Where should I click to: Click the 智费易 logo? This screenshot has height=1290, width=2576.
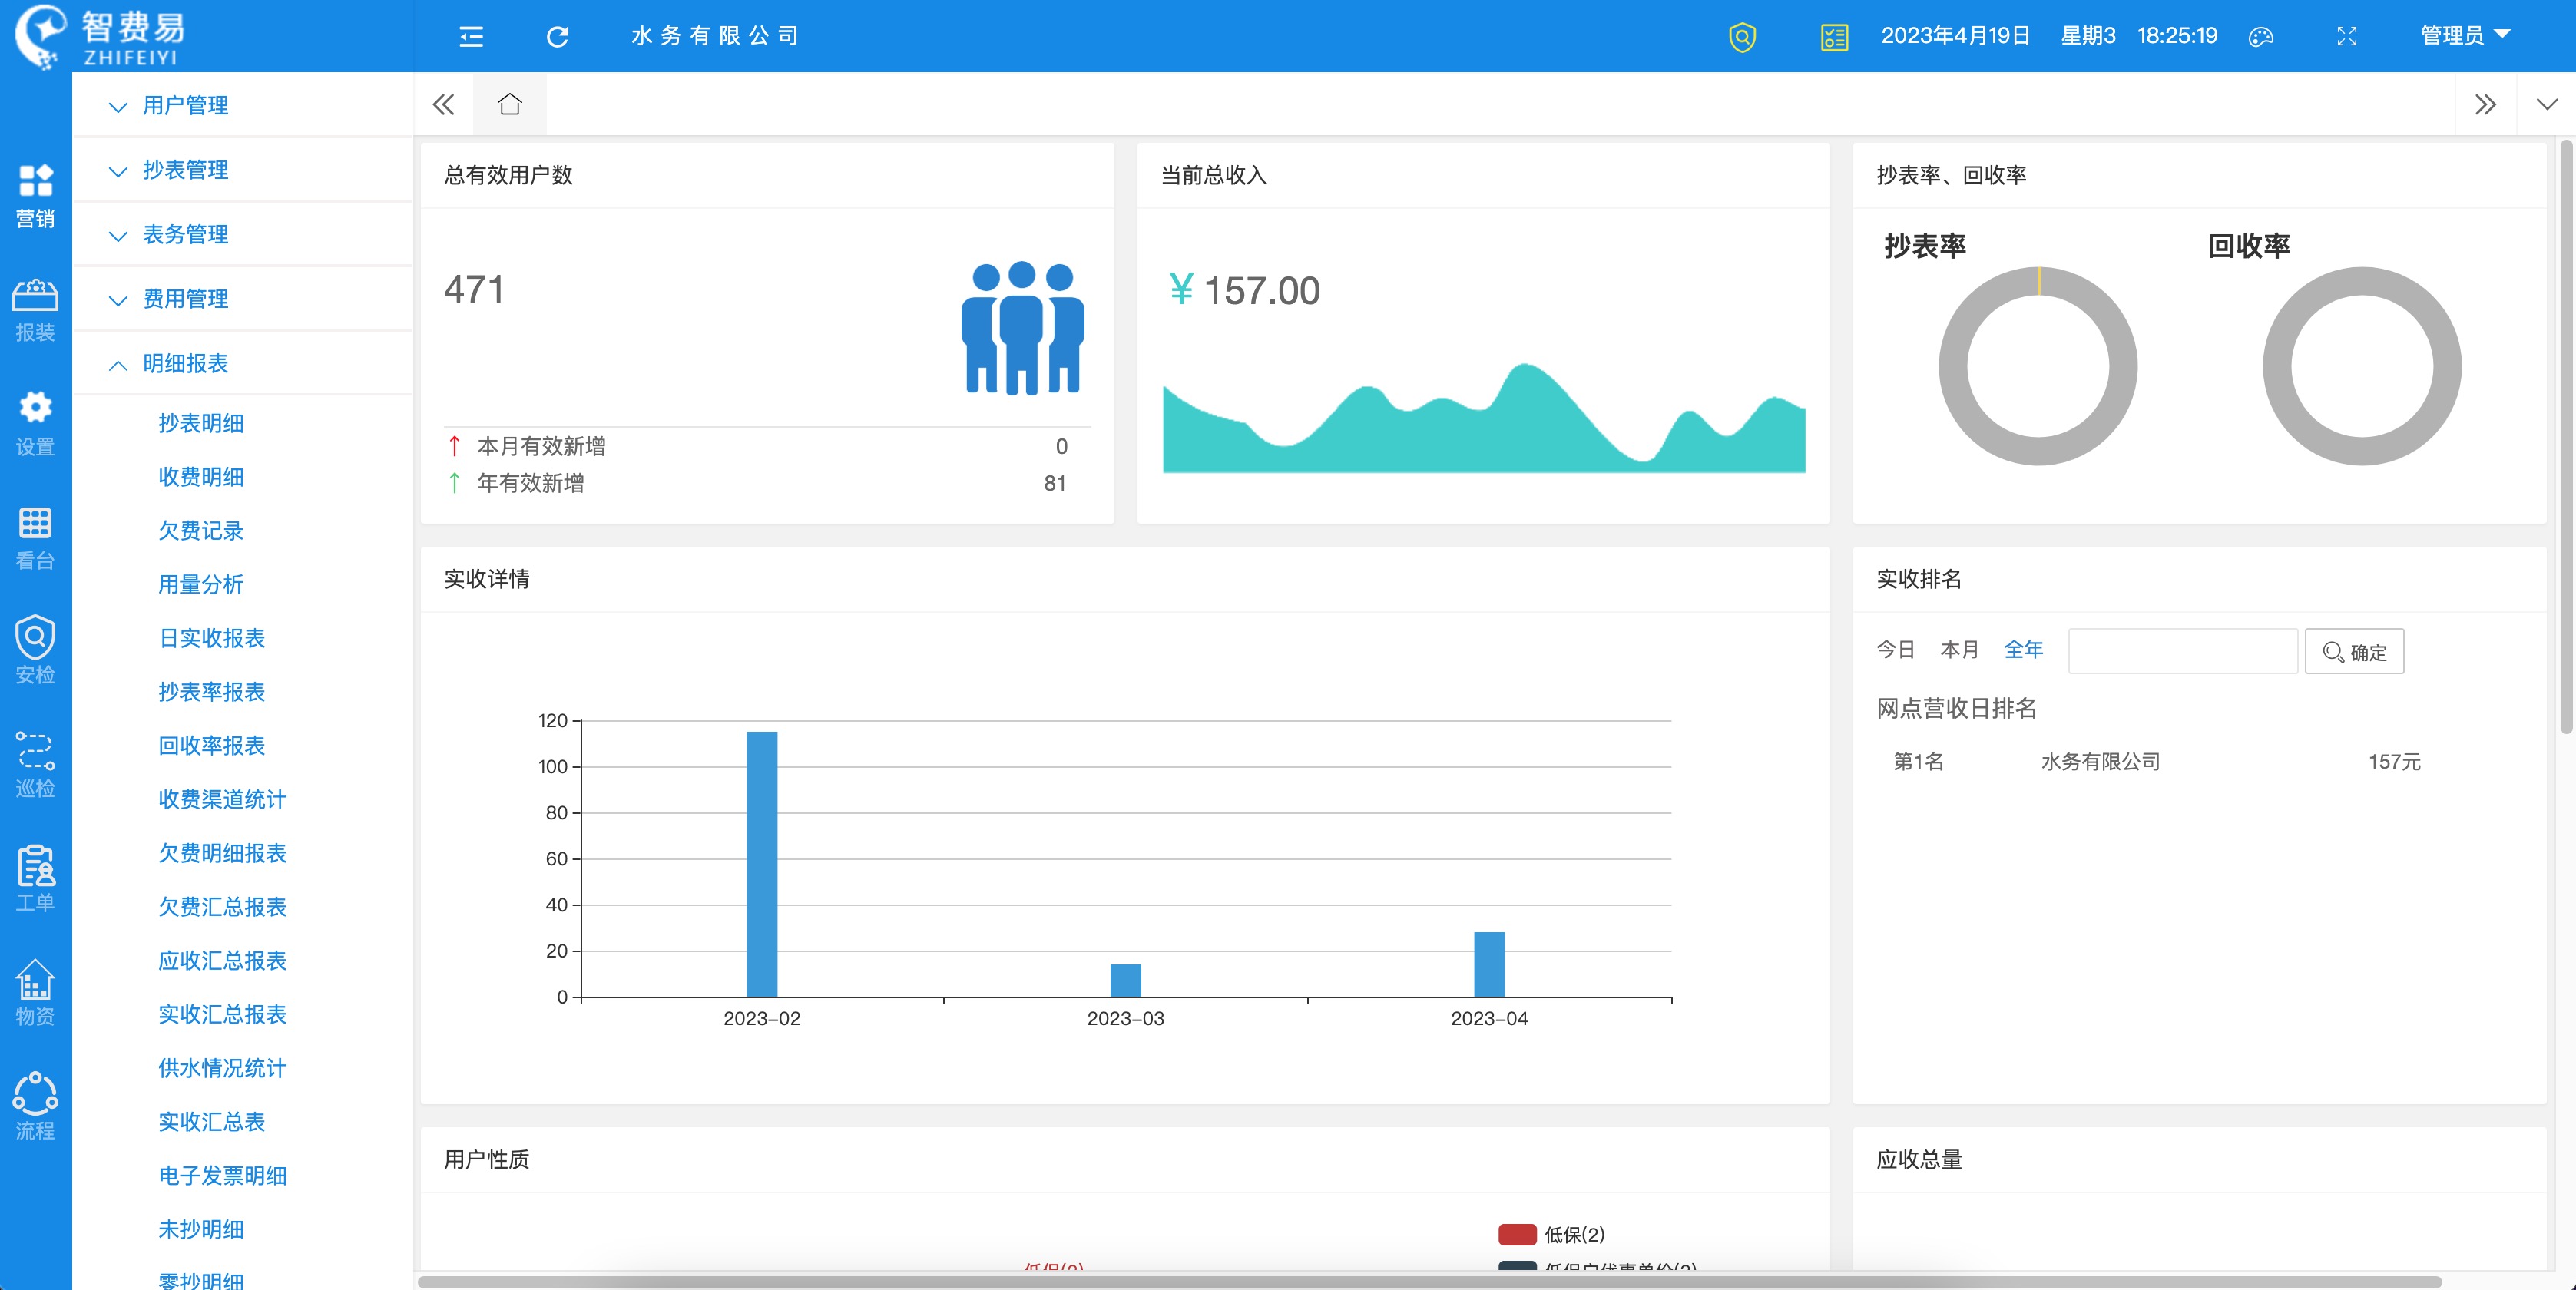[x=100, y=36]
